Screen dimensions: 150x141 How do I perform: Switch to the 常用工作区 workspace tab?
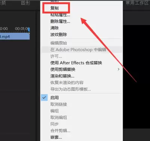pyautogui.click(x=137, y=3)
